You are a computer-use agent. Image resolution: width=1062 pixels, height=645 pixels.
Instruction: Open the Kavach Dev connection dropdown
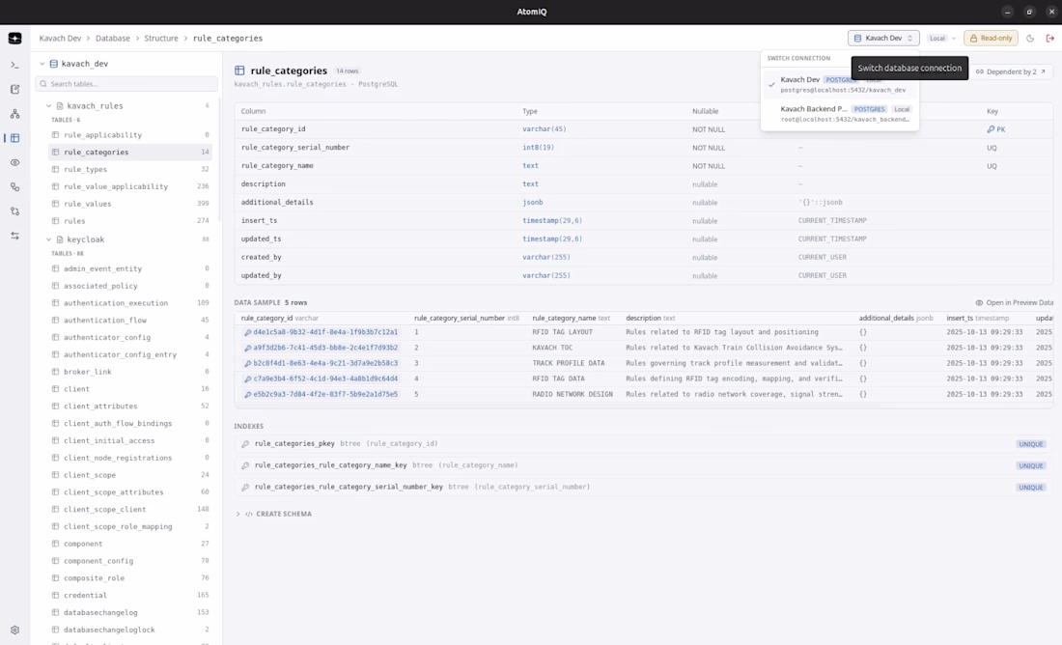[x=883, y=39]
